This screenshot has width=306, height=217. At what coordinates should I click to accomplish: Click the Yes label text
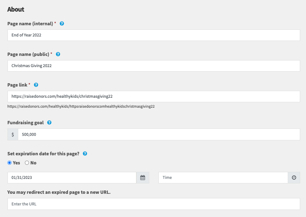(17, 163)
